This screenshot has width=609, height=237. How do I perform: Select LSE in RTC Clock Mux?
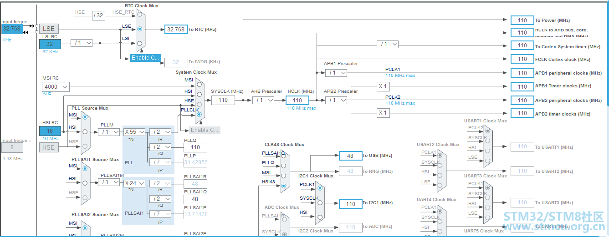pos(139,28)
